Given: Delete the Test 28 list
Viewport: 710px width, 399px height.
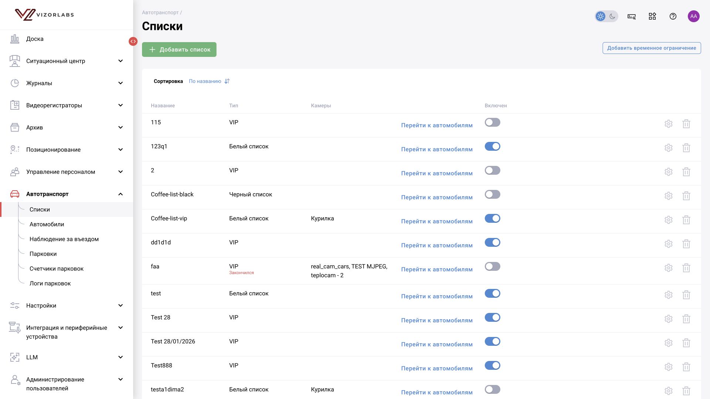Looking at the screenshot, I should (x=686, y=319).
